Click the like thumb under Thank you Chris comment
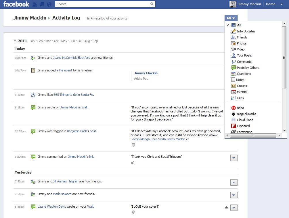This screenshot has width=289, height=218. coord(133,162)
